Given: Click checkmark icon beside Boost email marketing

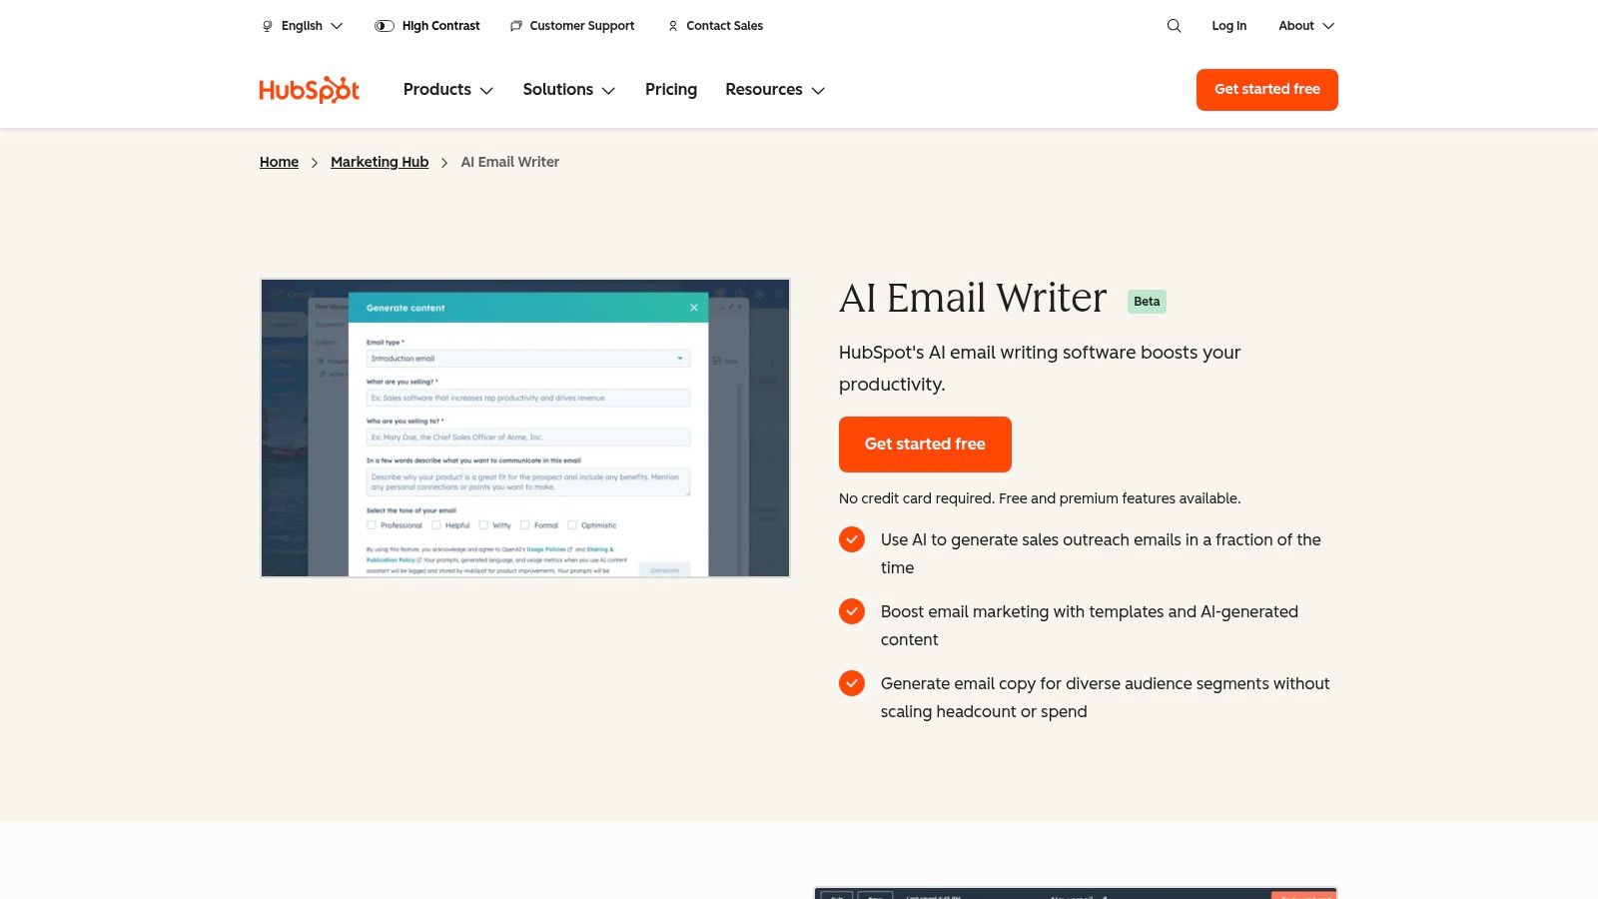Looking at the screenshot, I should (x=852, y=611).
